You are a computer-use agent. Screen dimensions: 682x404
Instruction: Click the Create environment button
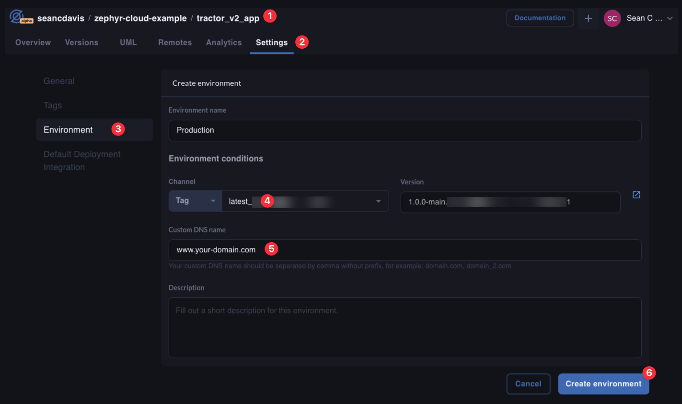click(x=603, y=384)
